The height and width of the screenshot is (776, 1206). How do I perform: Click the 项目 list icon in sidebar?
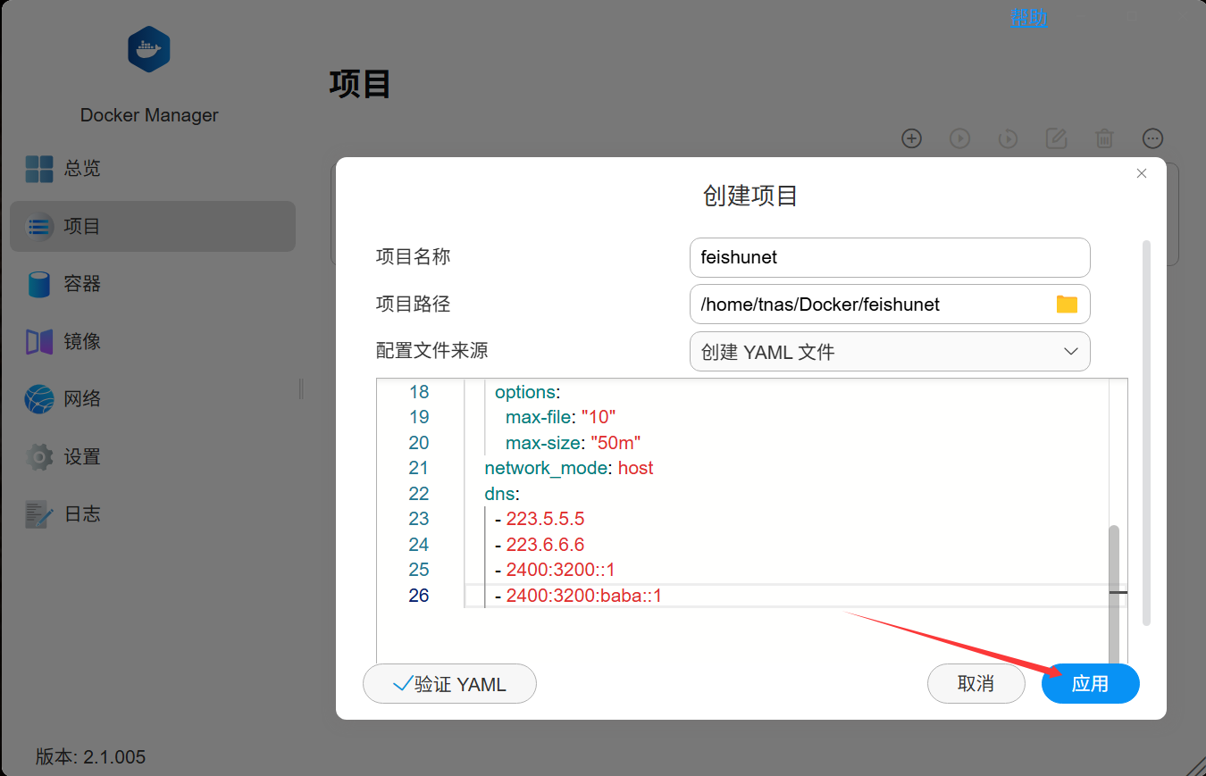[x=39, y=227]
